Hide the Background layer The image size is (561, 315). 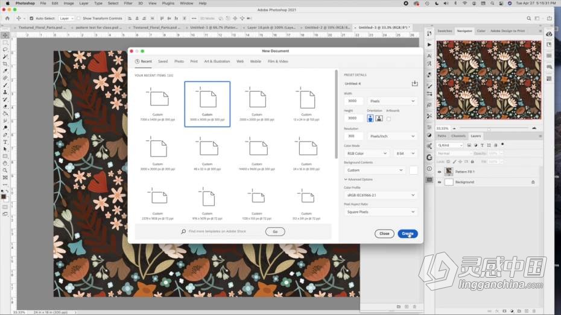coord(439,182)
